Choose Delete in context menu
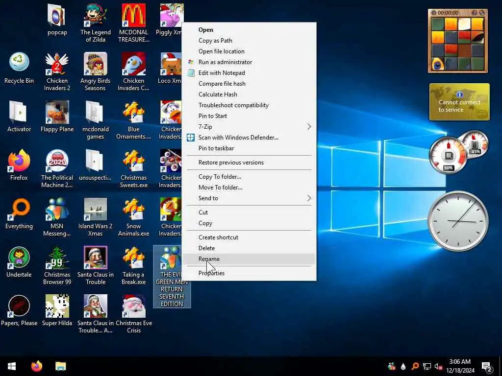 tap(249, 248)
